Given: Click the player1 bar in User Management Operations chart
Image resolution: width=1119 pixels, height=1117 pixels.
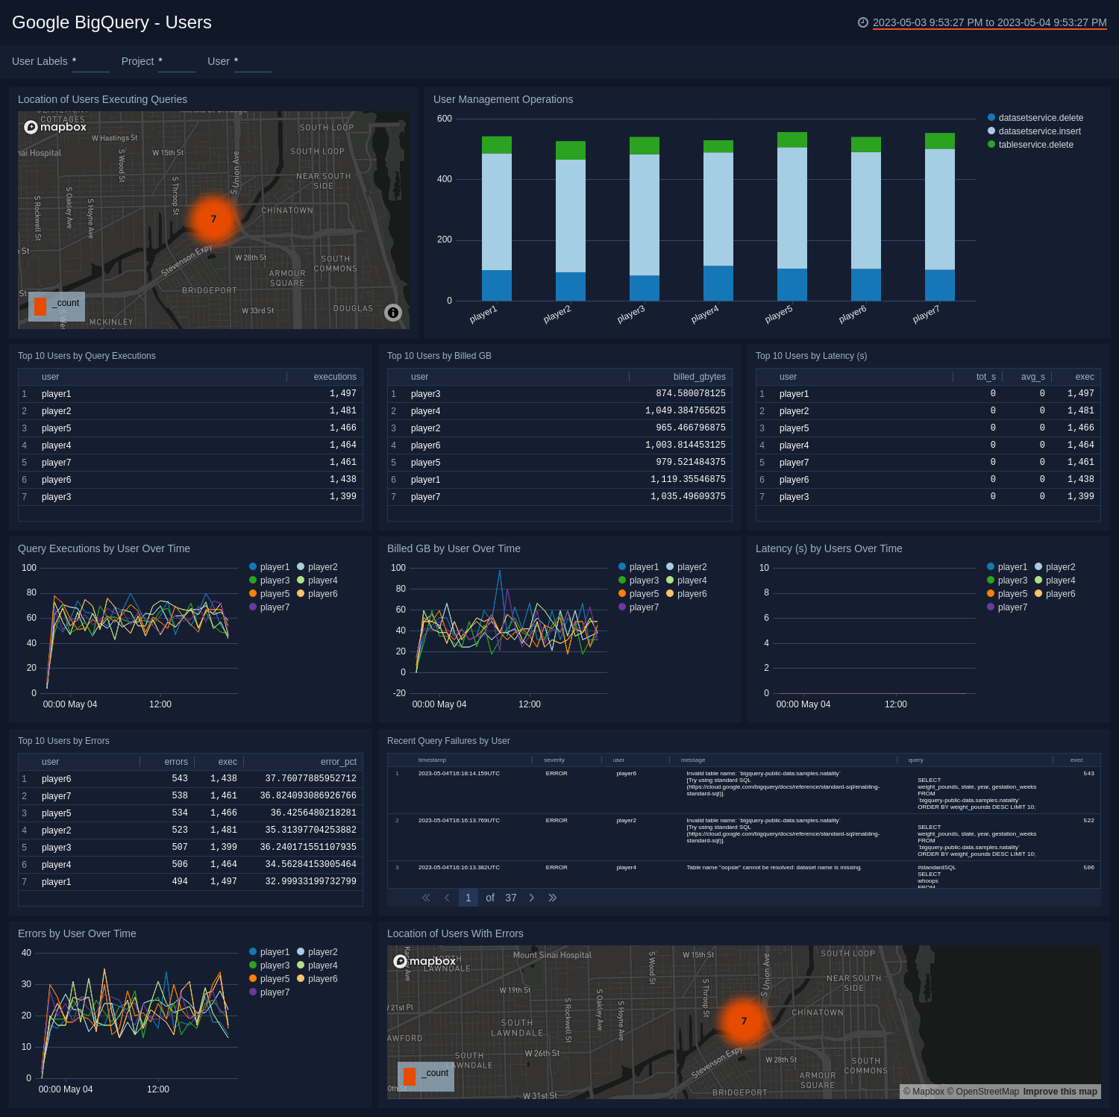Looking at the screenshot, I should click(496, 219).
